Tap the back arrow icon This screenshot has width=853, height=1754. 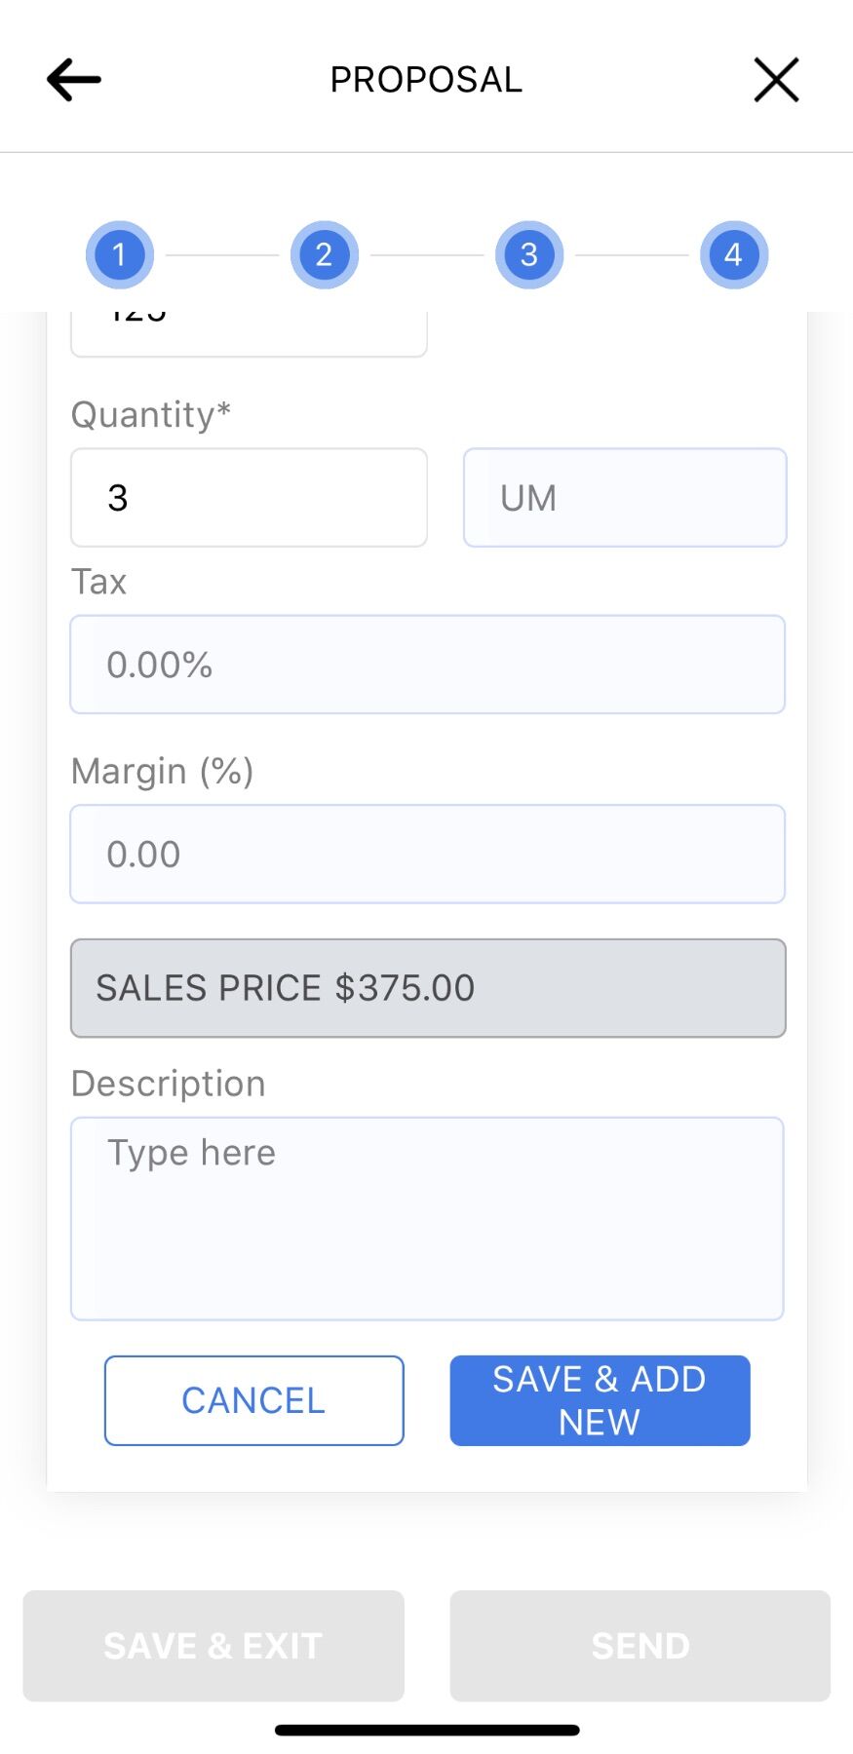(74, 80)
